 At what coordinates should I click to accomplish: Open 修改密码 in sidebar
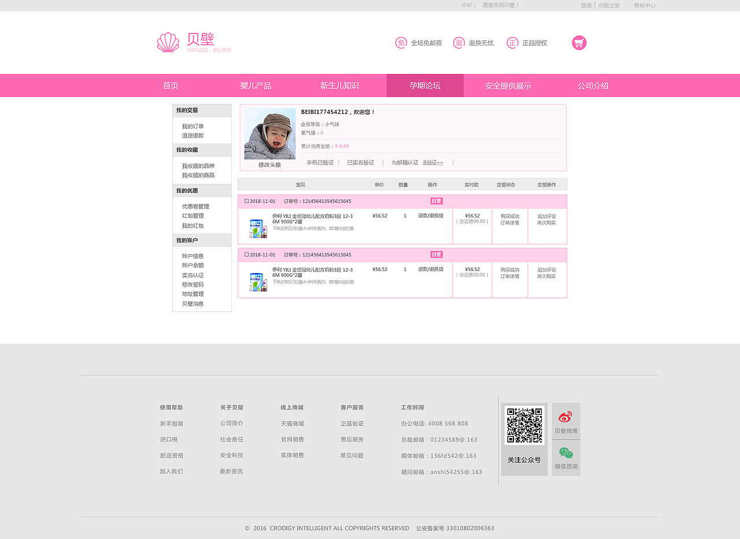coord(193,285)
